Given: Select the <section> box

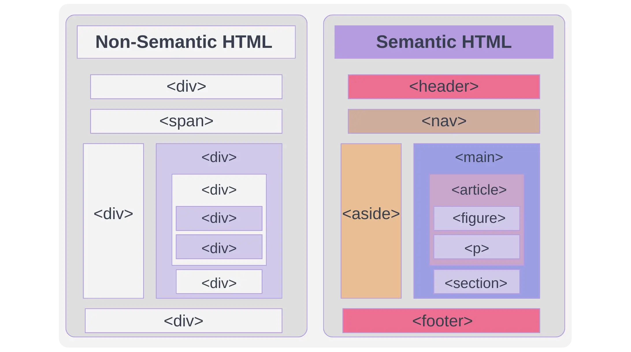Looking at the screenshot, I should tap(477, 282).
